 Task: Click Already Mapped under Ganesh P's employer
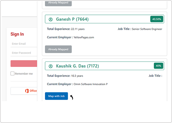tap(58, 49)
